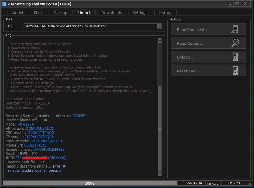
Task: Click 'Selected model: SM-J120A' log line
Action: (28, 103)
